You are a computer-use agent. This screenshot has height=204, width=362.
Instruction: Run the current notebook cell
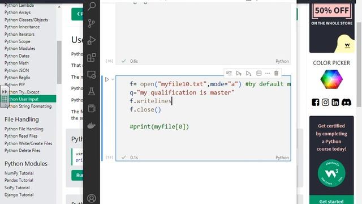[x=107, y=79]
